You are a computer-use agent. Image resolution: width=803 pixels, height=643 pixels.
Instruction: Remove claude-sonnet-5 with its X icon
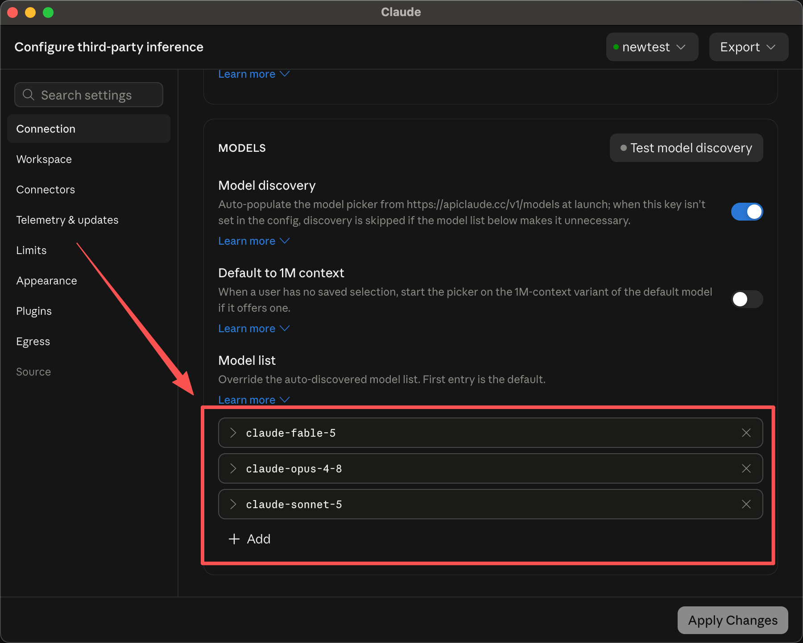pyautogui.click(x=746, y=504)
